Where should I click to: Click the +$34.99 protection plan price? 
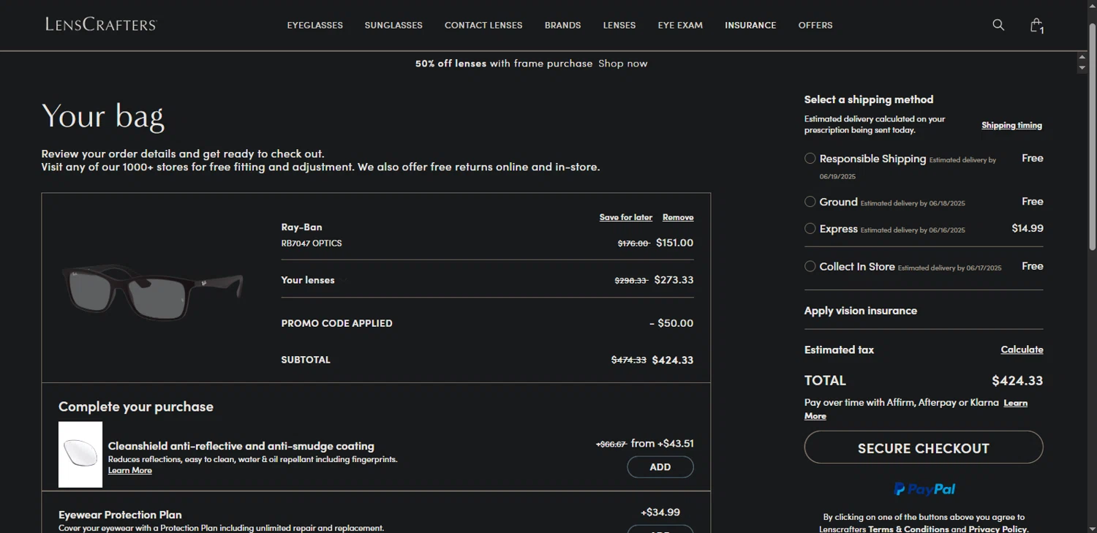click(660, 512)
